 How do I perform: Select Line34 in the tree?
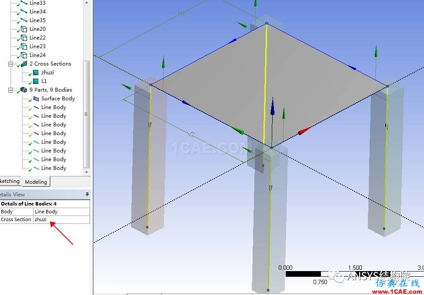click(37, 12)
